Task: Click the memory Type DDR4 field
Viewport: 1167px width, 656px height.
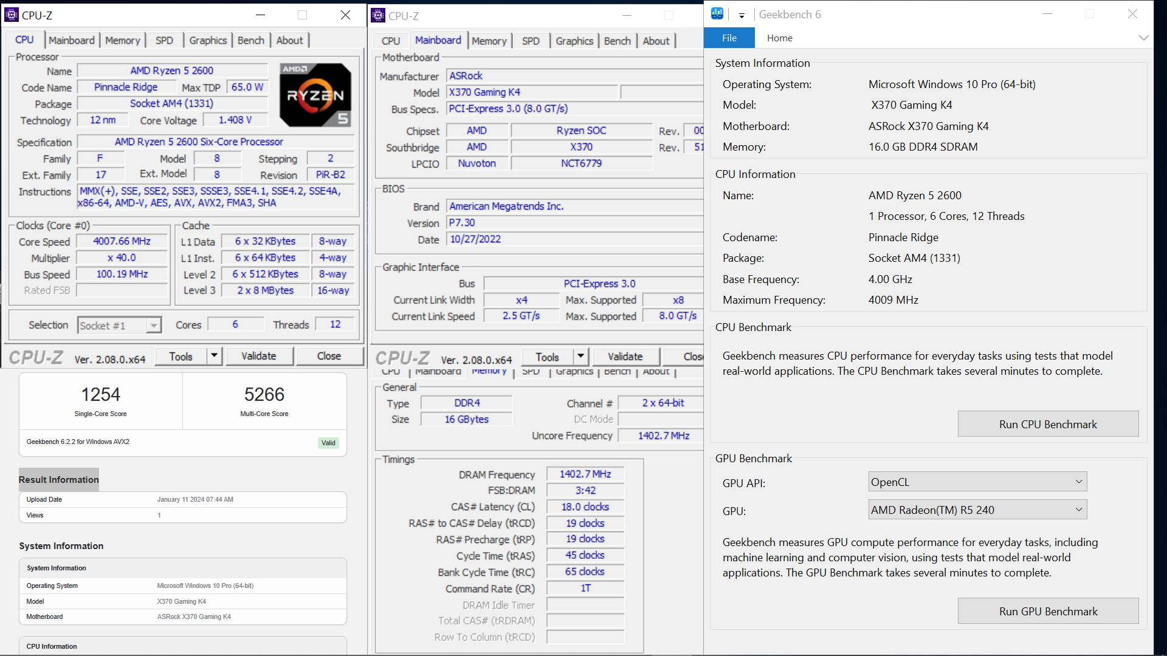Action: [x=467, y=403]
